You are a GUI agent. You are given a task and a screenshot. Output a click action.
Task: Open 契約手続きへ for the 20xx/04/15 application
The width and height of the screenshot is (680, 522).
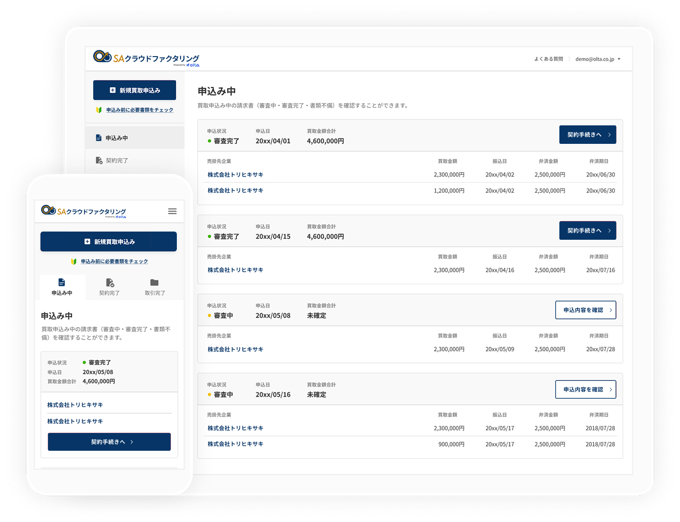tap(587, 231)
